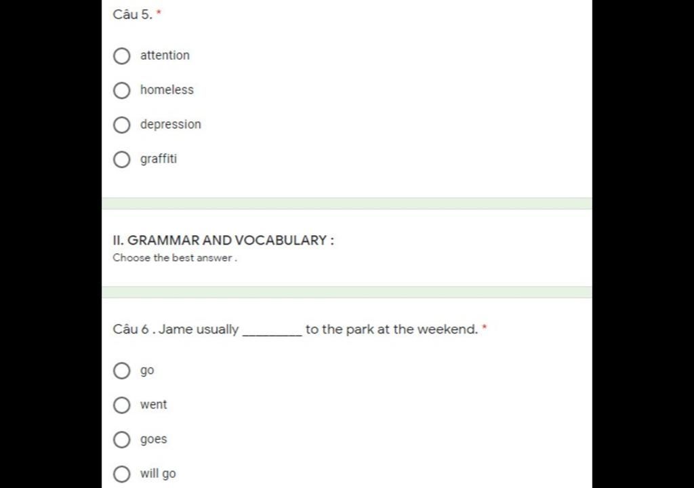Choose 'go' for Câu 6

click(x=122, y=371)
